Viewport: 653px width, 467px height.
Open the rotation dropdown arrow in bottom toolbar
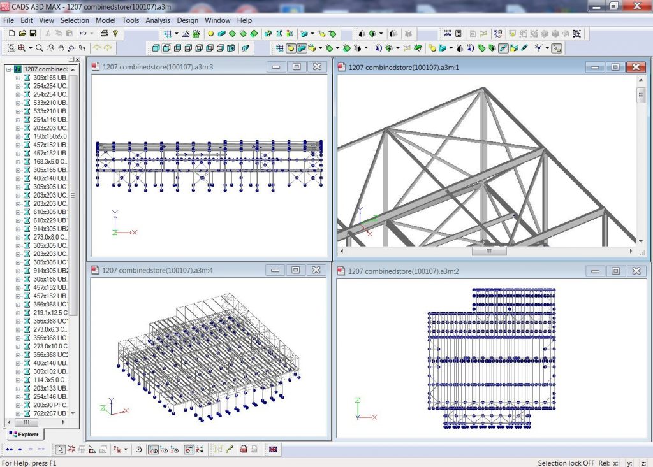click(x=126, y=449)
